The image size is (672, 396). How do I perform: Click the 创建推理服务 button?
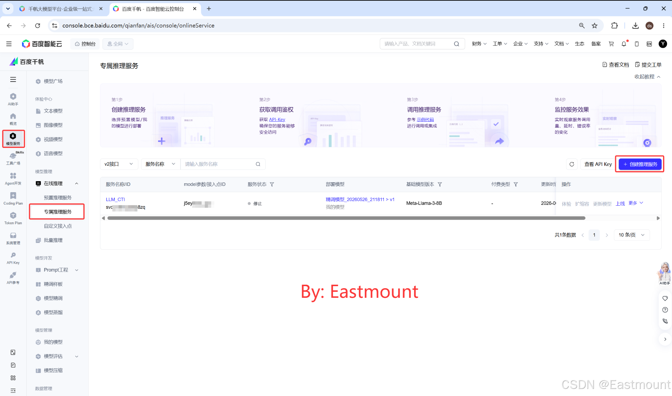pyautogui.click(x=640, y=164)
